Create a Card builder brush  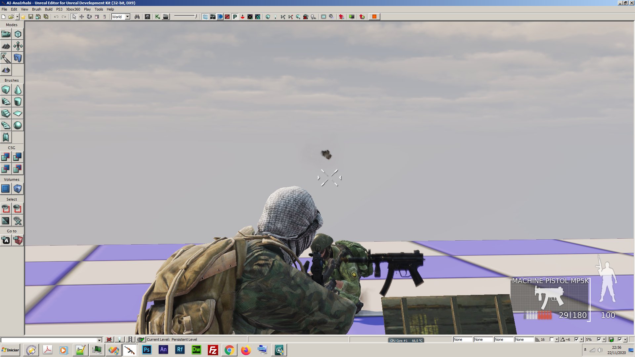point(6,137)
